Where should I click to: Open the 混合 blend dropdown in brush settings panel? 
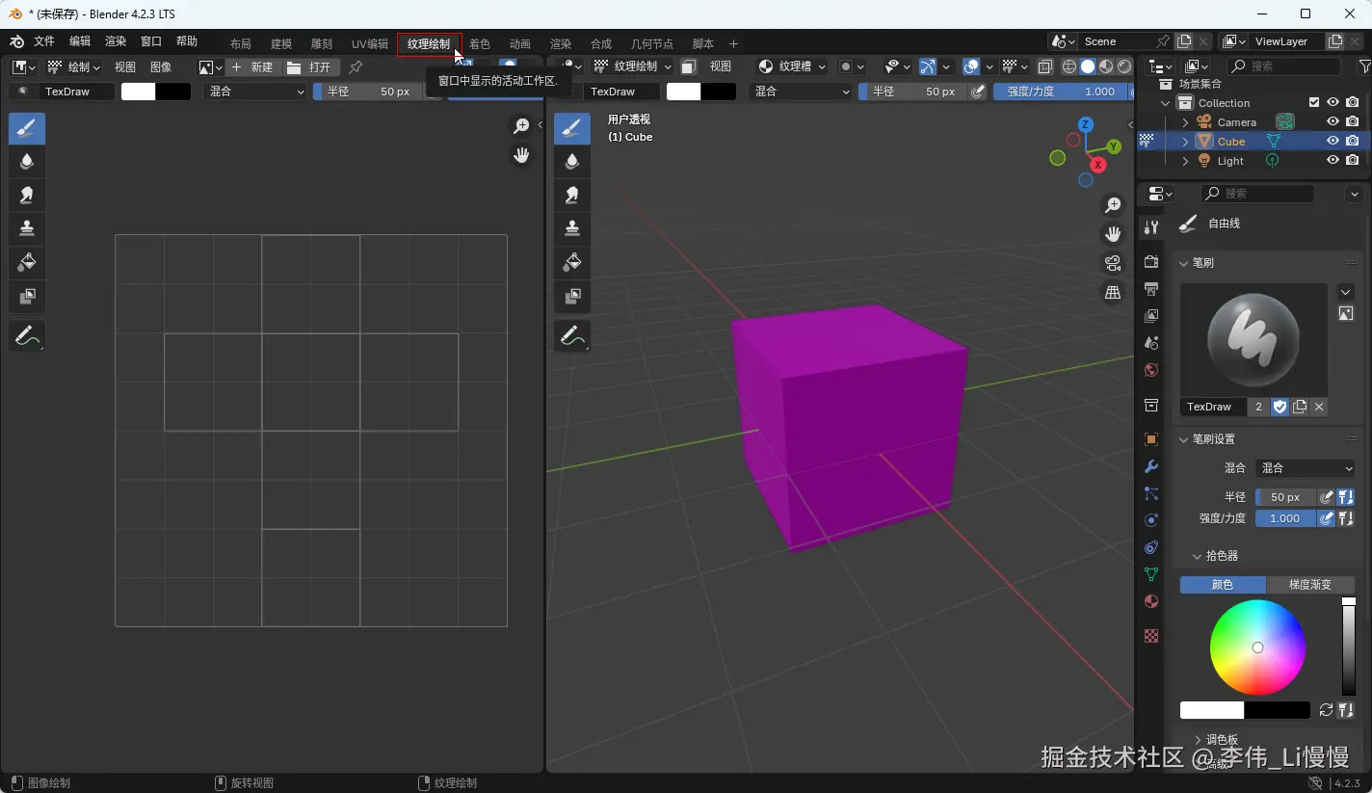point(1306,468)
